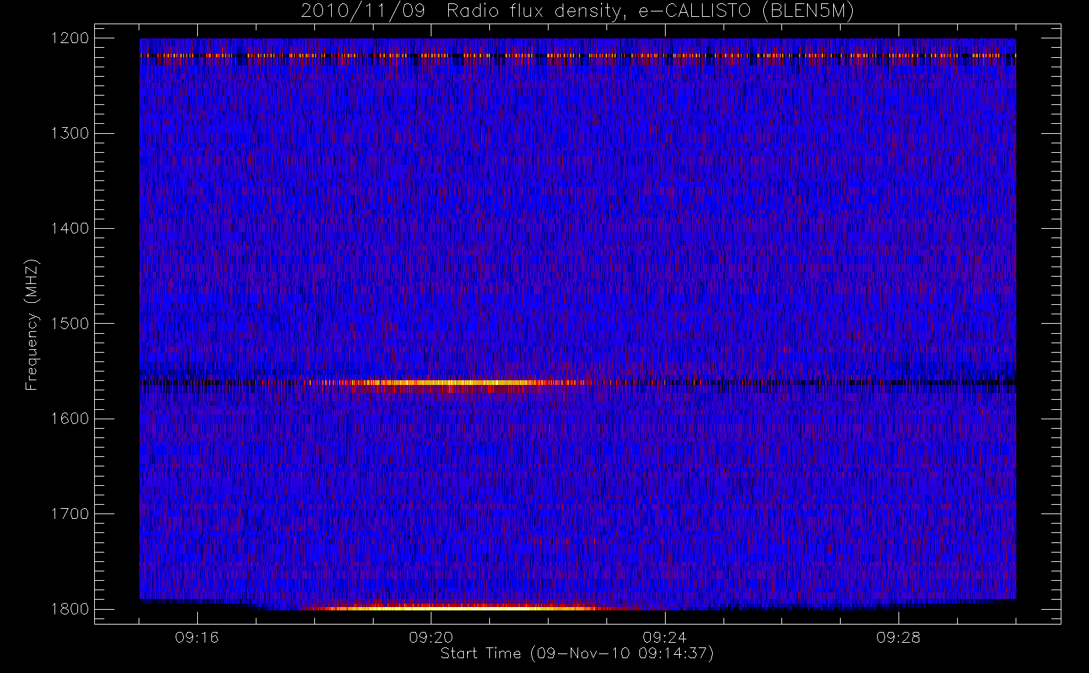Click the 09:16 time tick label
Screen dimensions: 1089x673
pyautogui.click(x=197, y=637)
